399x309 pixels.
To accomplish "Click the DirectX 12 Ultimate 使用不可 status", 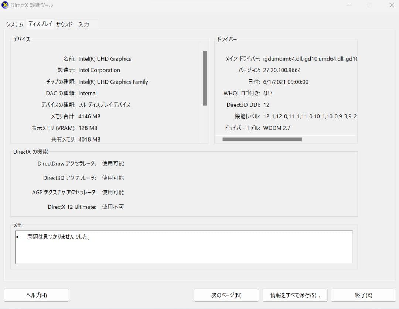I will (112, 207).
